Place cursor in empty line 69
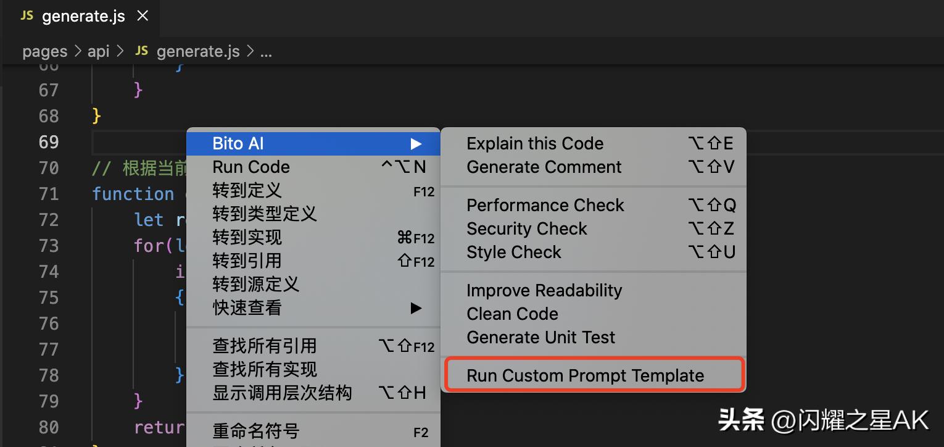 click(139, 142)
